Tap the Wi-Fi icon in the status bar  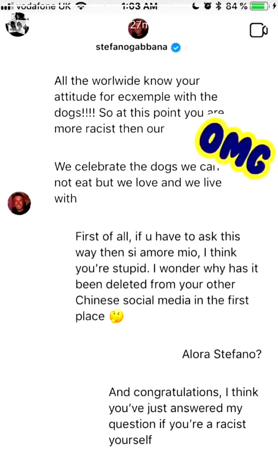(81, 6)
